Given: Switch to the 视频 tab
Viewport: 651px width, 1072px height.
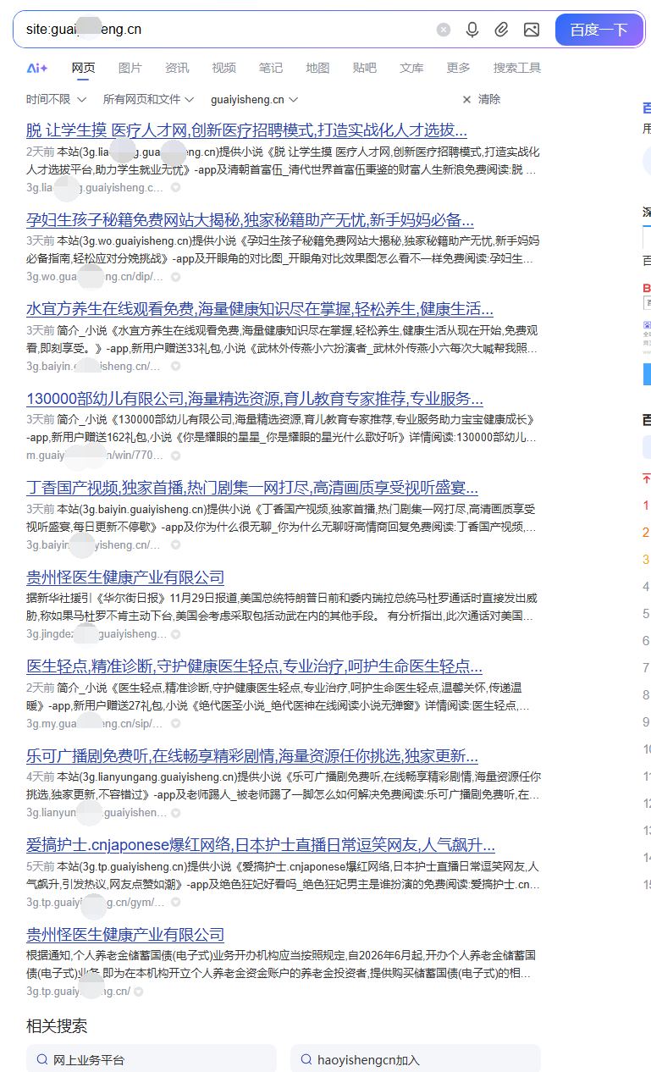Looking at the screenshot, I should [x=224, y=68].
